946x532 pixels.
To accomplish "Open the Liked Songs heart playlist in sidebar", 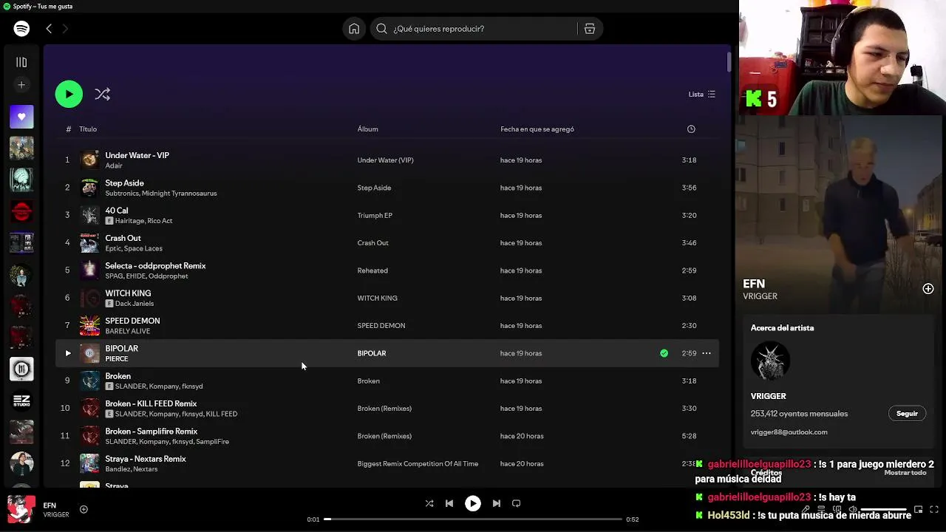I will pyautogui.click(x=21, y=117).
